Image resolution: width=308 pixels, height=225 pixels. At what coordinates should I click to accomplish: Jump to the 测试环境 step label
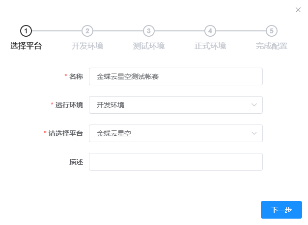click(149, 46)
